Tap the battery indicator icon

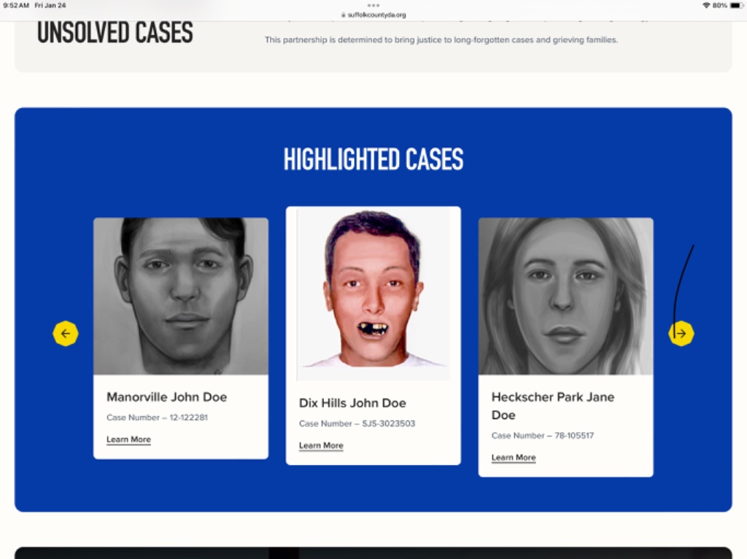737,5
